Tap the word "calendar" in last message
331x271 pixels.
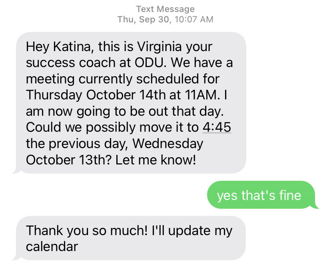pyautogui.click(x=52, y=246)
